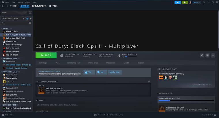Image resolution: width=219 pixels, height=118 pixels.
Task: Click the activity status input field
Action: (93, 105)
